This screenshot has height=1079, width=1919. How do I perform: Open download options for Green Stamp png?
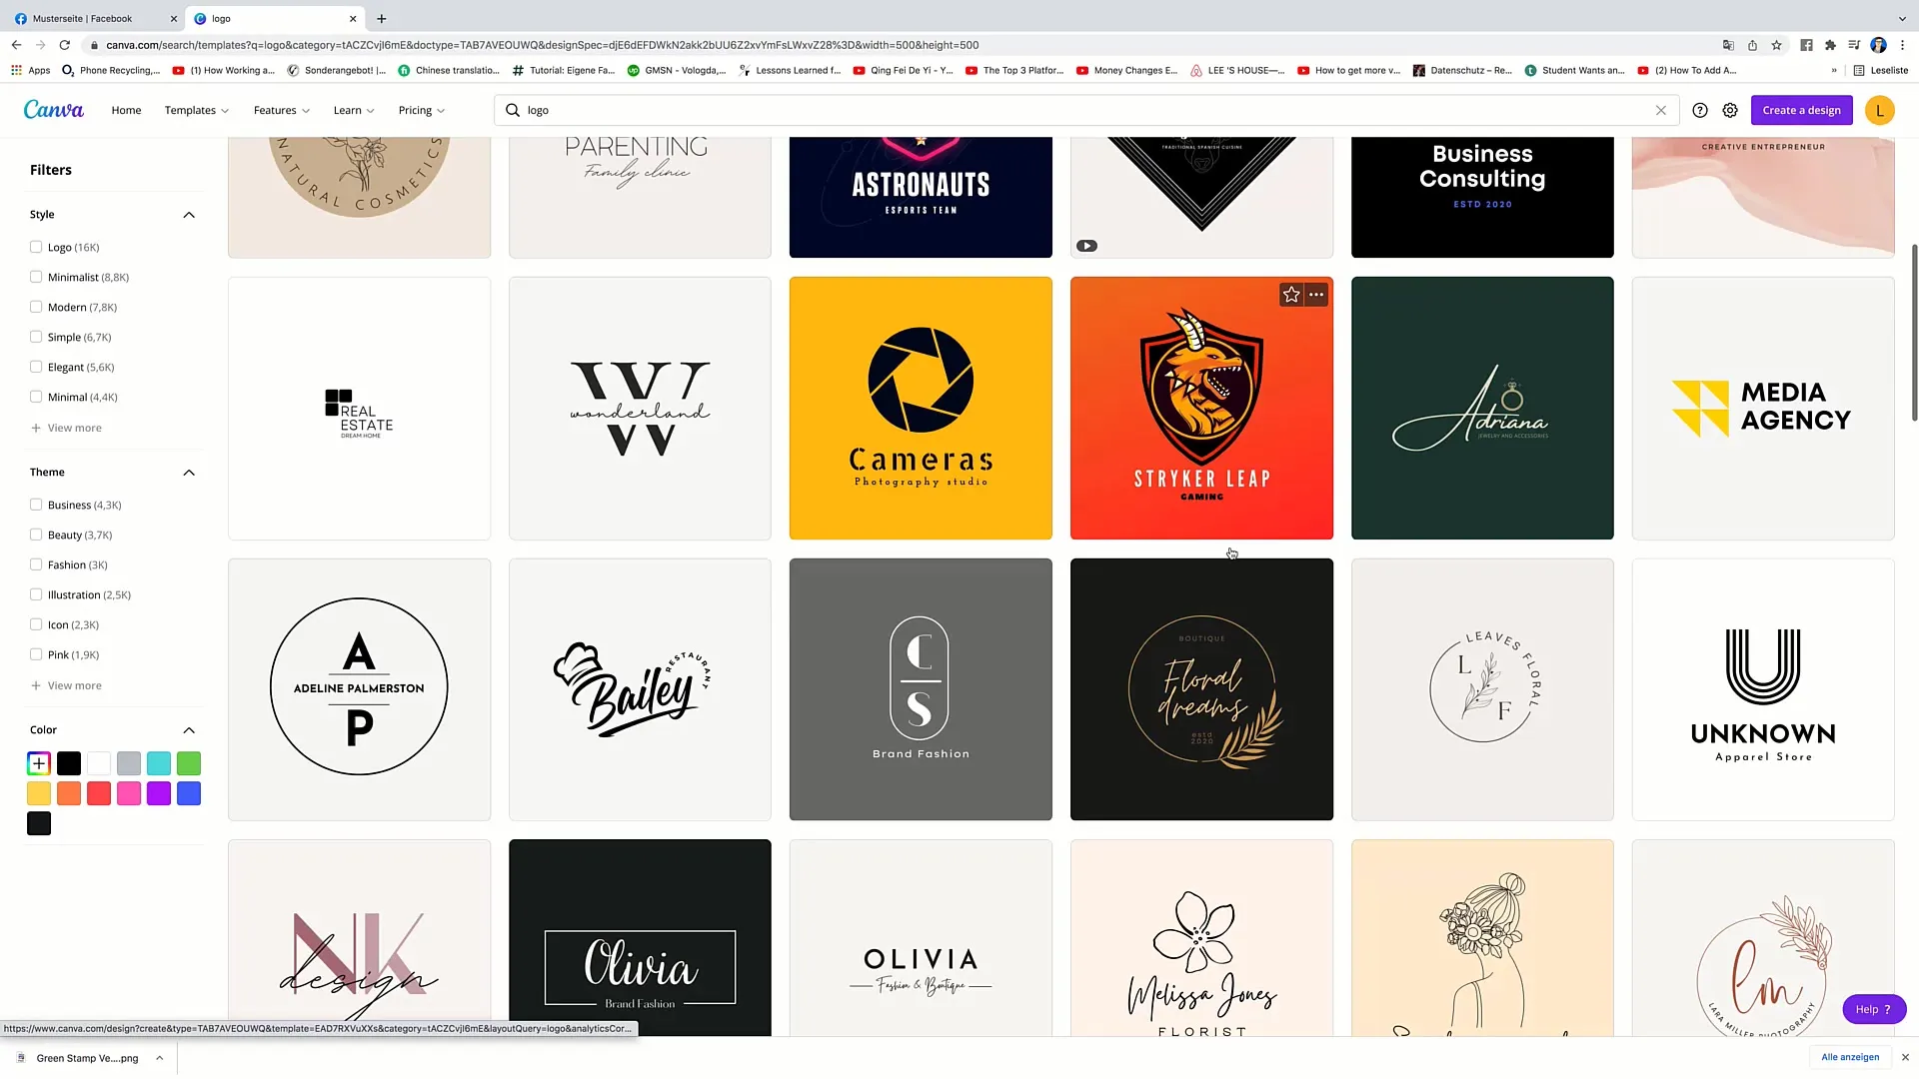pos(159,1058)
